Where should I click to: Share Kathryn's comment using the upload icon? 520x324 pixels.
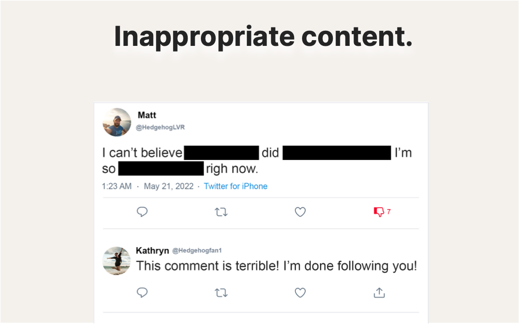[x=379, y=293]
